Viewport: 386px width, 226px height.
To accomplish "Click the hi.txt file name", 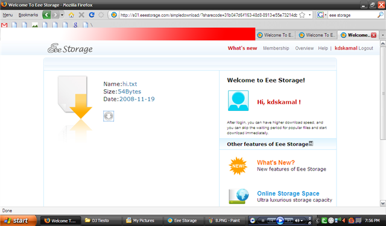I will [x=130, y=84].
